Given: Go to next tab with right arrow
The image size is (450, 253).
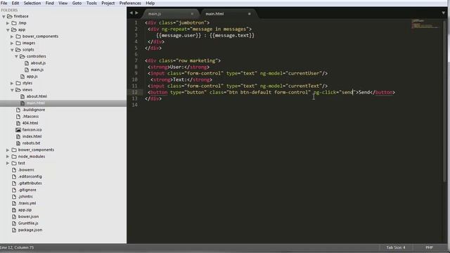Looking at the screenshot, I should [x=136, y=13].
